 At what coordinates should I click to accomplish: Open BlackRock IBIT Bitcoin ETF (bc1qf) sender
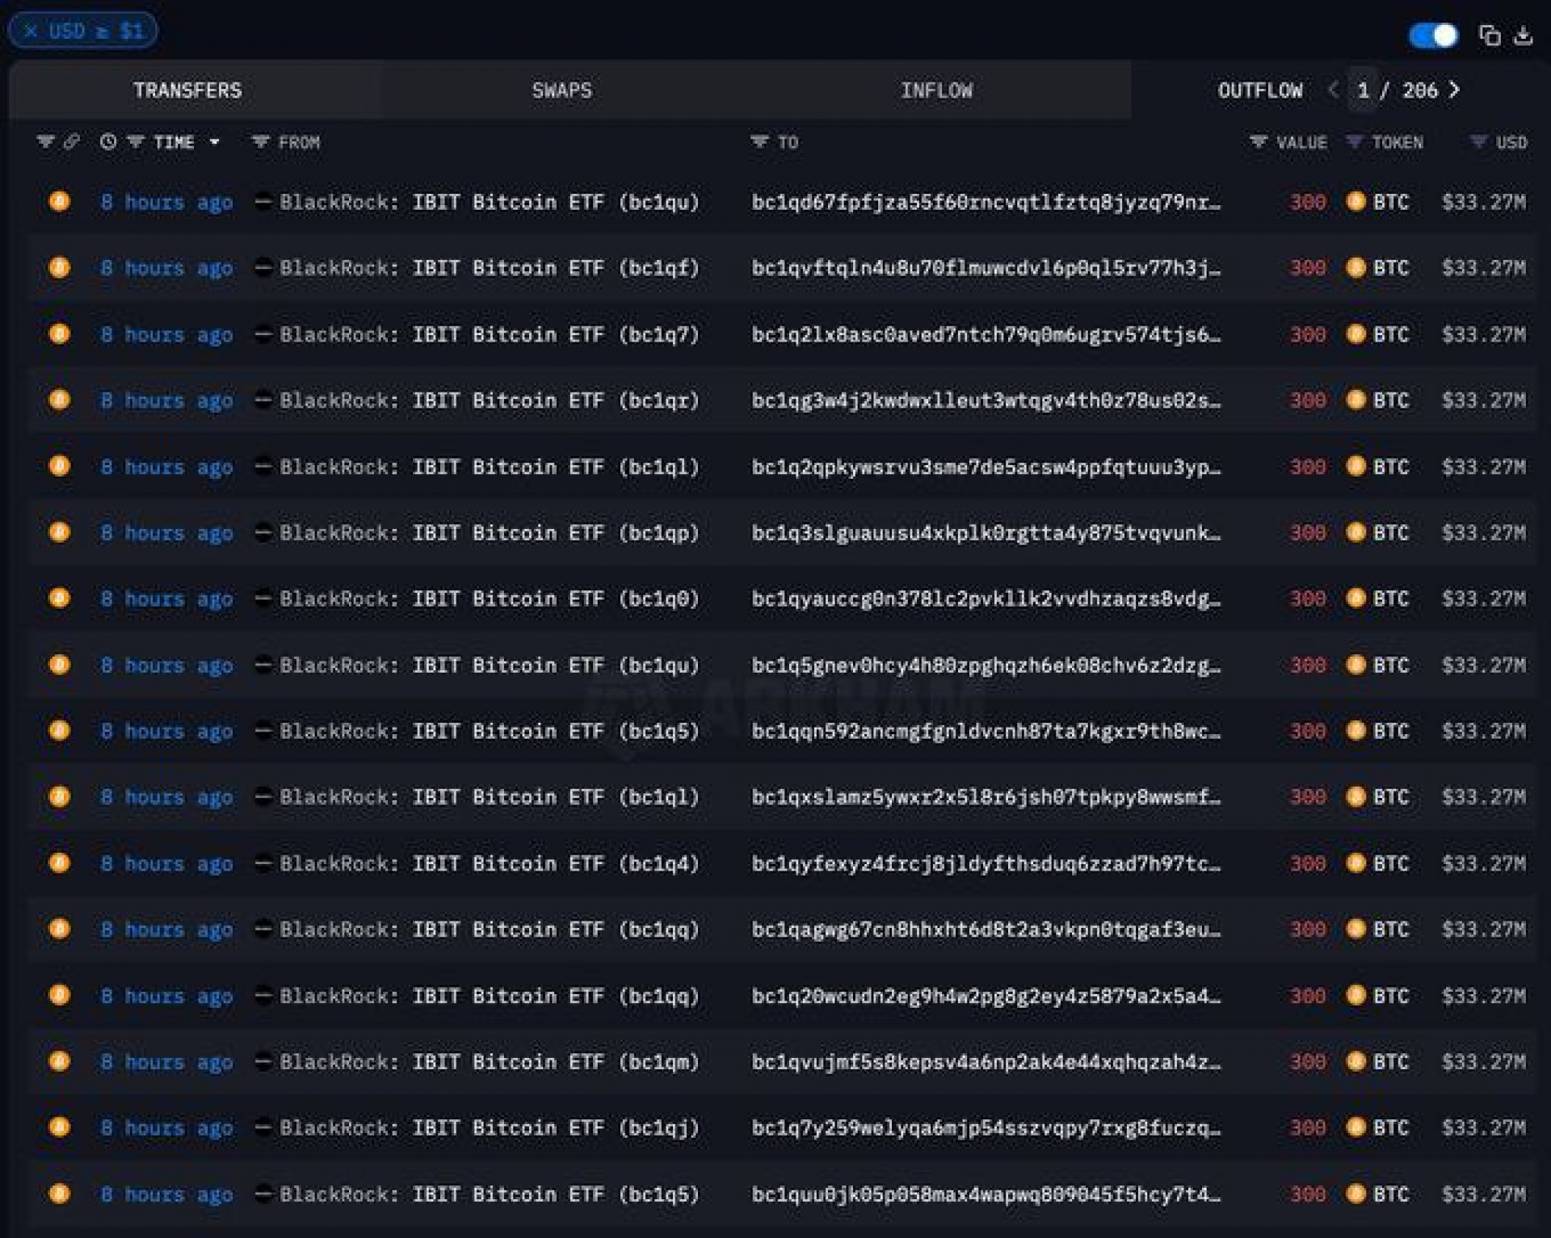(489, 268)
